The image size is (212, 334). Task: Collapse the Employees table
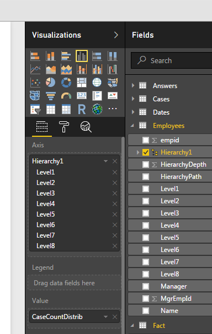point(132,126)
